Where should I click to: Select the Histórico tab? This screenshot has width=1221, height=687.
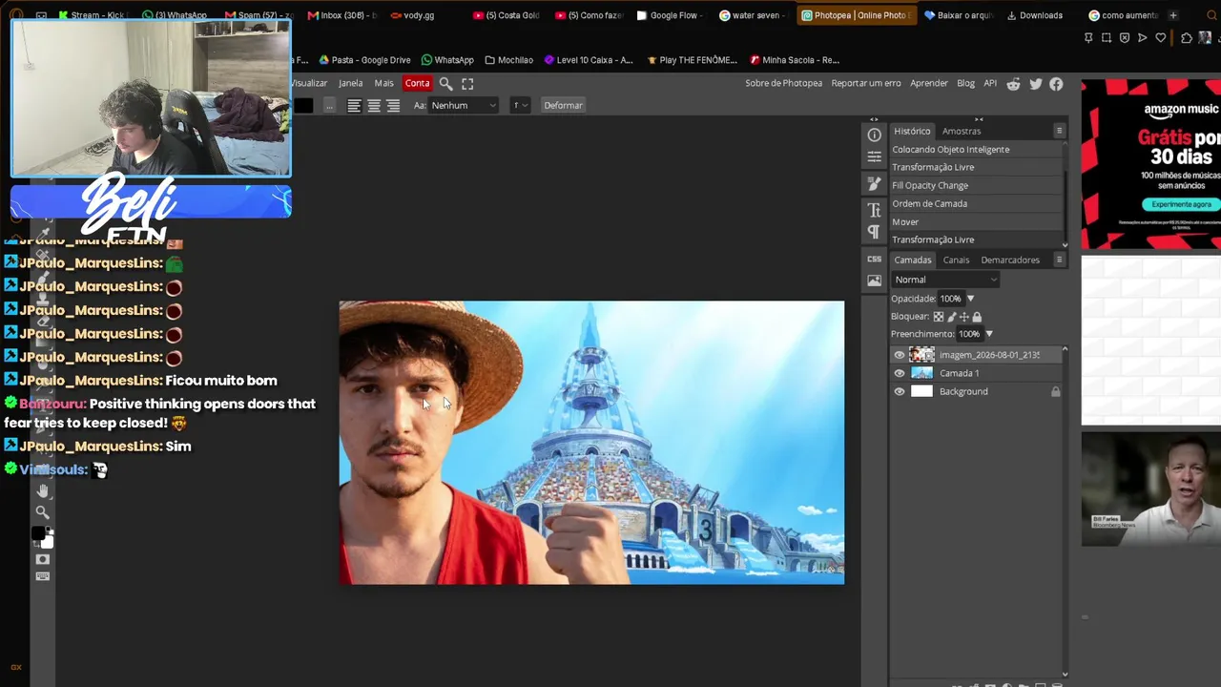click(912, 131)
